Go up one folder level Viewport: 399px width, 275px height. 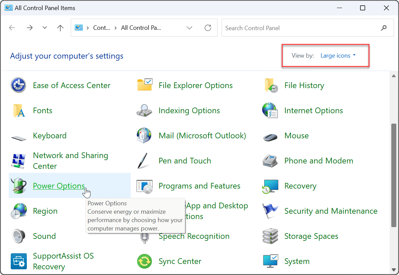tap(60, 28)
